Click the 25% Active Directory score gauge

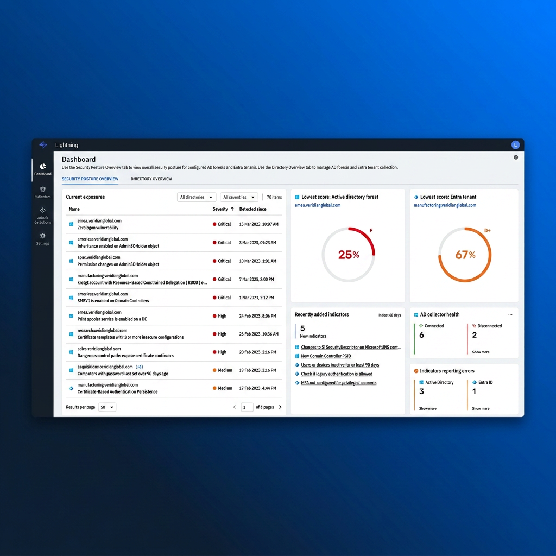[348, 254]
